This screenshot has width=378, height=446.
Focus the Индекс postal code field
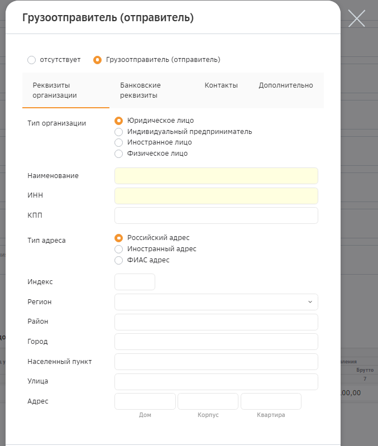[x=135, y=282]
